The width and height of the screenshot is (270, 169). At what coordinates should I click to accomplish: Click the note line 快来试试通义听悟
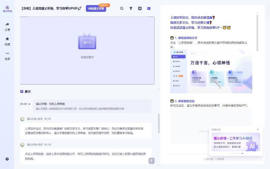200,28
